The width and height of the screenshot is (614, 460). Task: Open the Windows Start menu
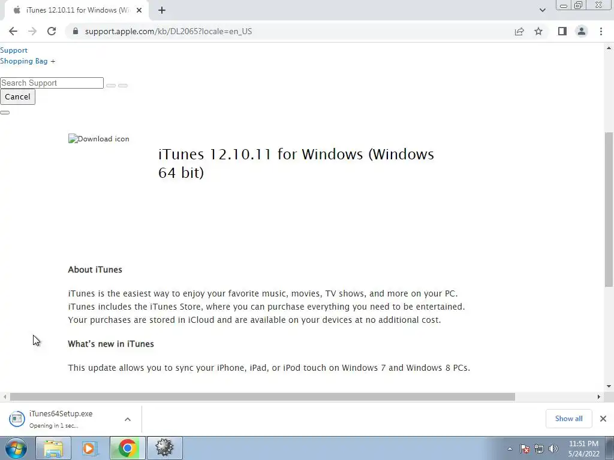(x=16, y=448)
